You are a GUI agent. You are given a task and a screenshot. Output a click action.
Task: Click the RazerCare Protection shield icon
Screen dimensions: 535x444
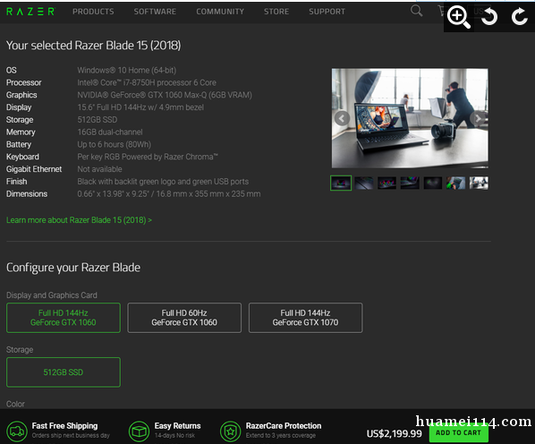(230, 431)
